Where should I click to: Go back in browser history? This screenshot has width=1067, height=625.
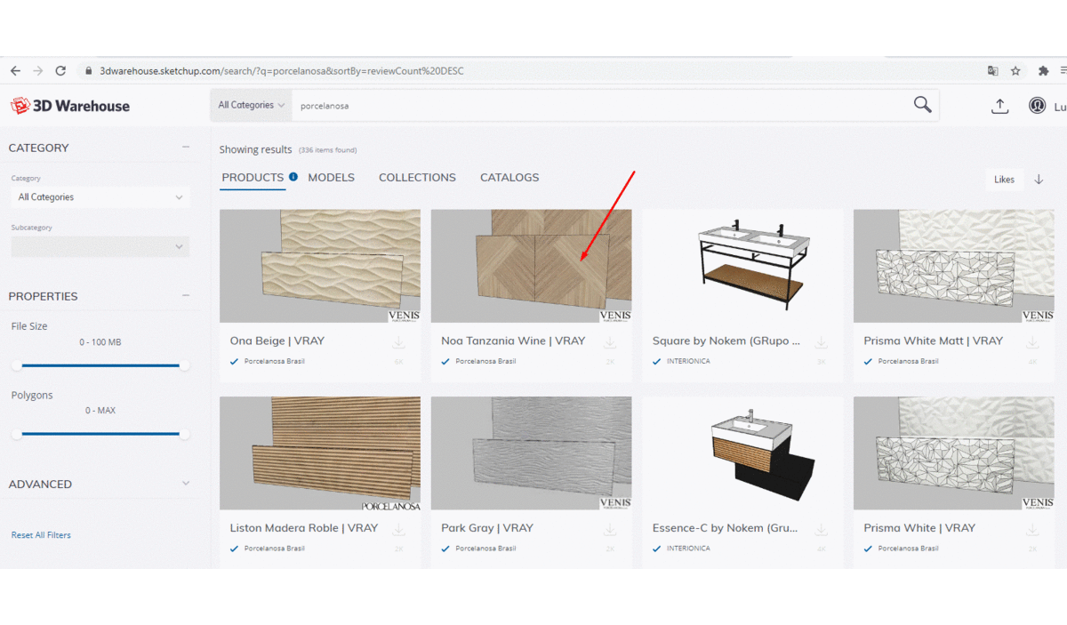pyautogui.click(x=15, y=71)
